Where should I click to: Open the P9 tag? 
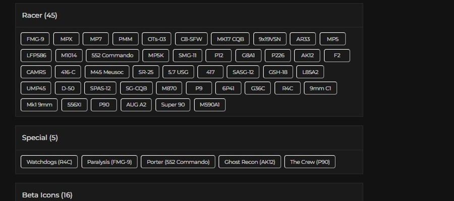[199, 88]
